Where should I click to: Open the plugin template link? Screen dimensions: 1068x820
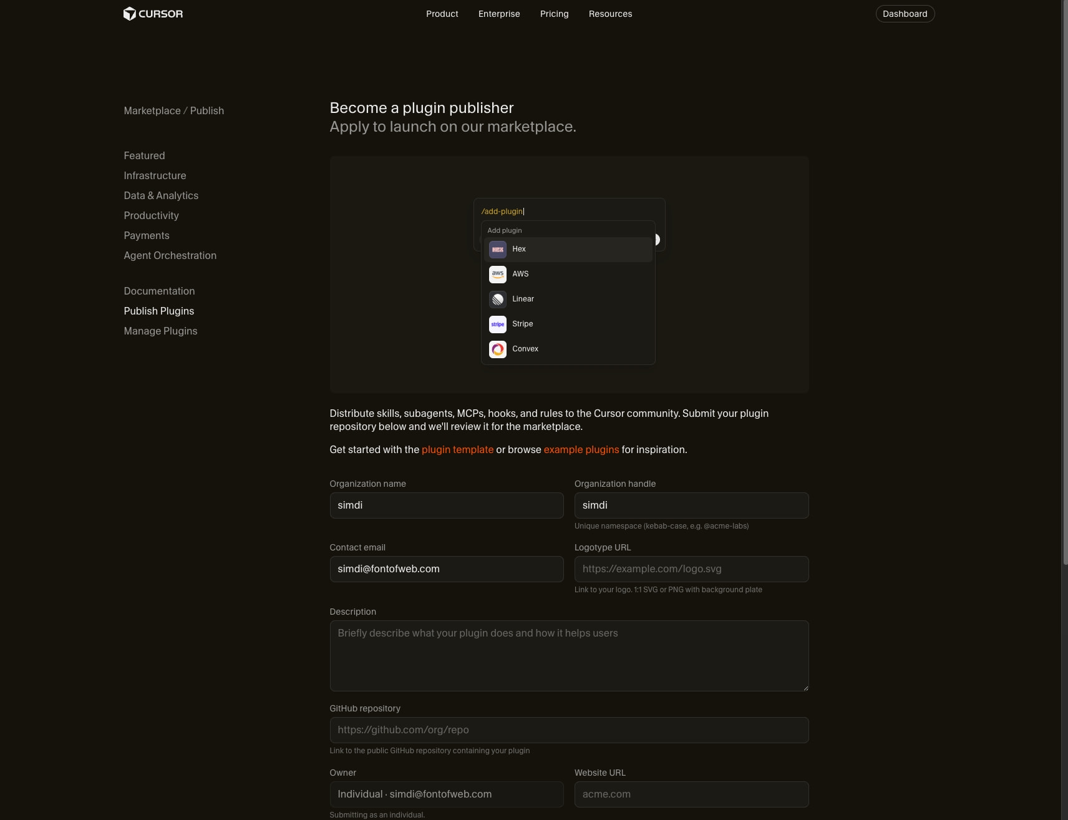pyautogui.click(x=457, y=449)
